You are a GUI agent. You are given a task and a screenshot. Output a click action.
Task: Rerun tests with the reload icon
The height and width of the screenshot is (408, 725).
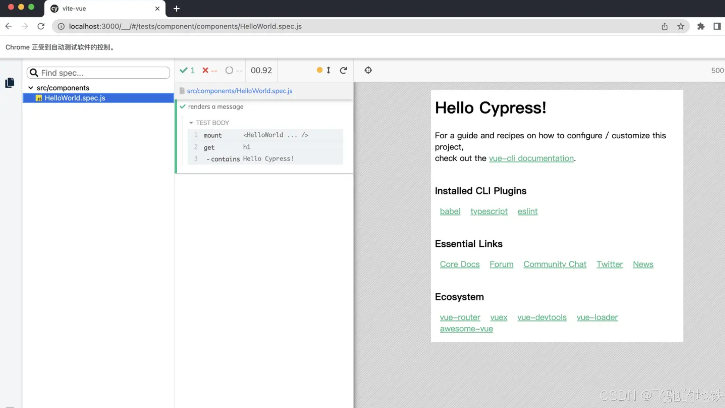pyautogui.click(x=343, y=70)
